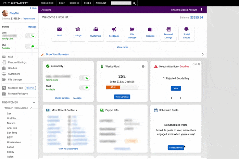Click the sidebar Customers icon
Image resolution: width=239 pixels, height=159 pixels.
coord(4,74)
